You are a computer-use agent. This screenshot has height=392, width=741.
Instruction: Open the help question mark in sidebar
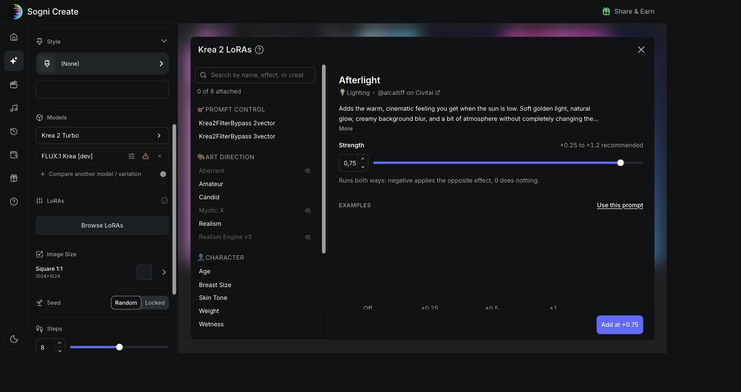click(x=14, y=202)
